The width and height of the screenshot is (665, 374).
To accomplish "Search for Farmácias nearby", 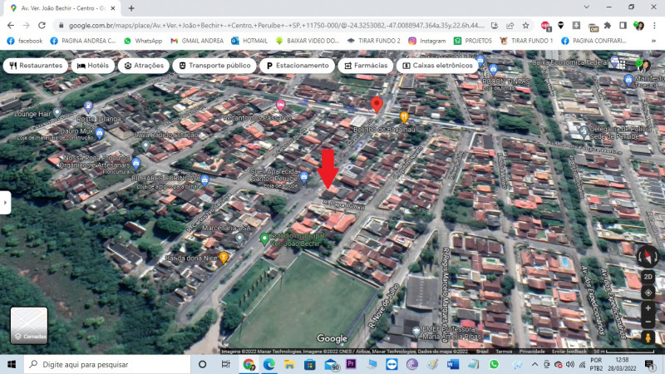I will 366,66.
